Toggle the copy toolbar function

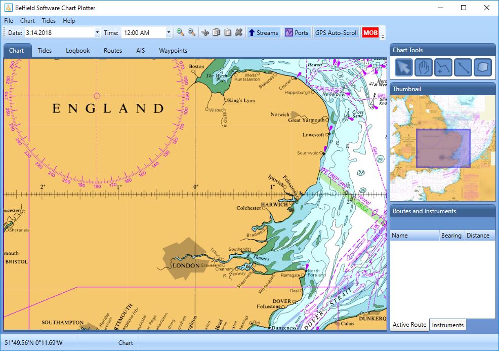(216, 32)
